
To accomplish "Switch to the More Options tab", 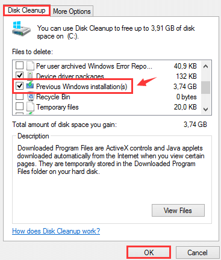I will [x=72, y=11].
